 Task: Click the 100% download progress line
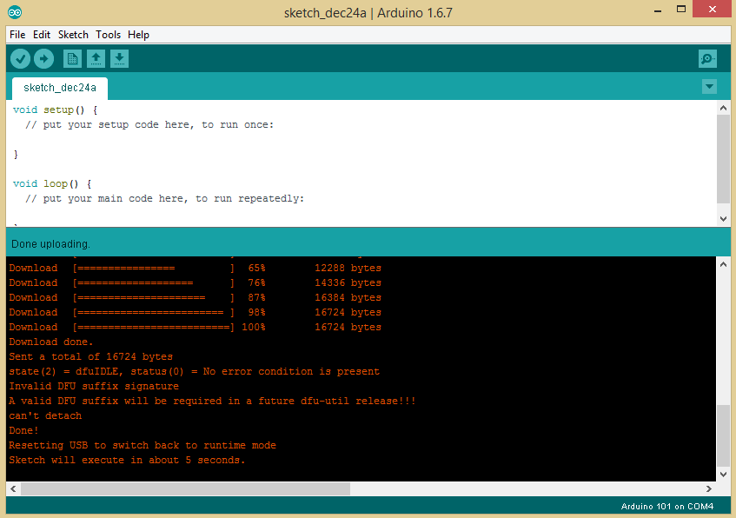coord(195,328)
